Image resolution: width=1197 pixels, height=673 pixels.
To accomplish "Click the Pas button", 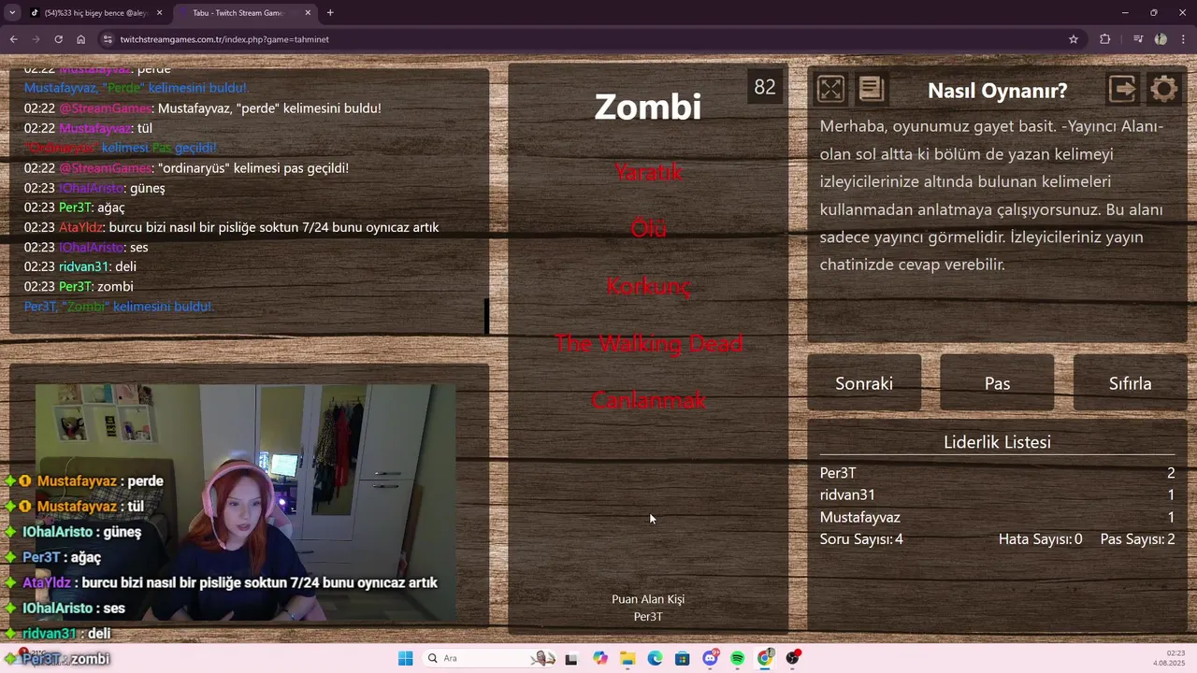I will tap(997, 383).
